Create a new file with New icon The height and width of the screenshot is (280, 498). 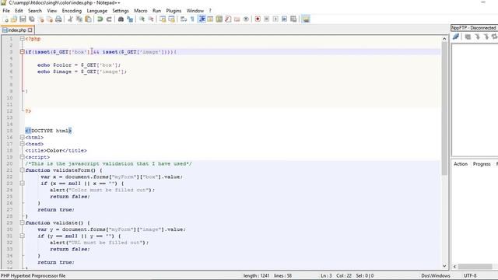5,19
